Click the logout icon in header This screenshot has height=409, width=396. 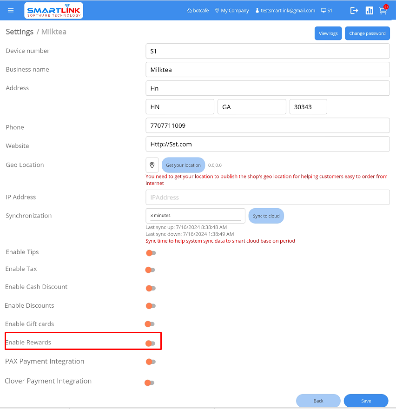click(x=354, y=10)
